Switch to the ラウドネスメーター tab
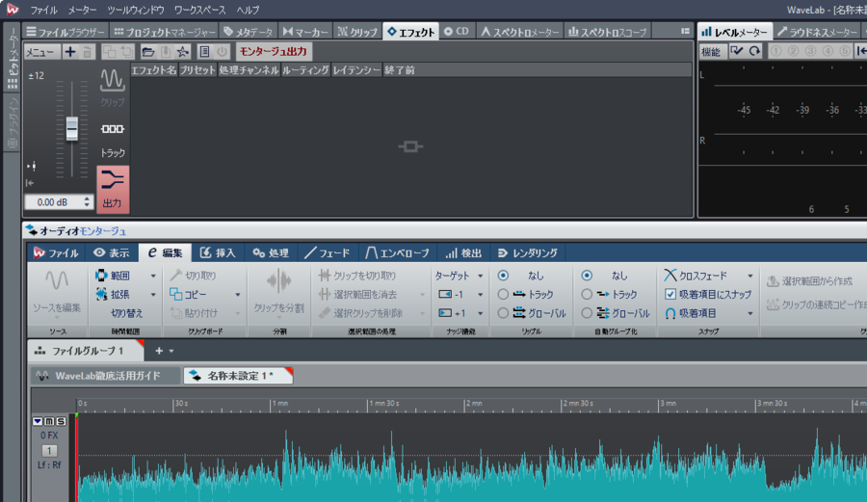Viewport: 867px width, 502px height. 817,32
